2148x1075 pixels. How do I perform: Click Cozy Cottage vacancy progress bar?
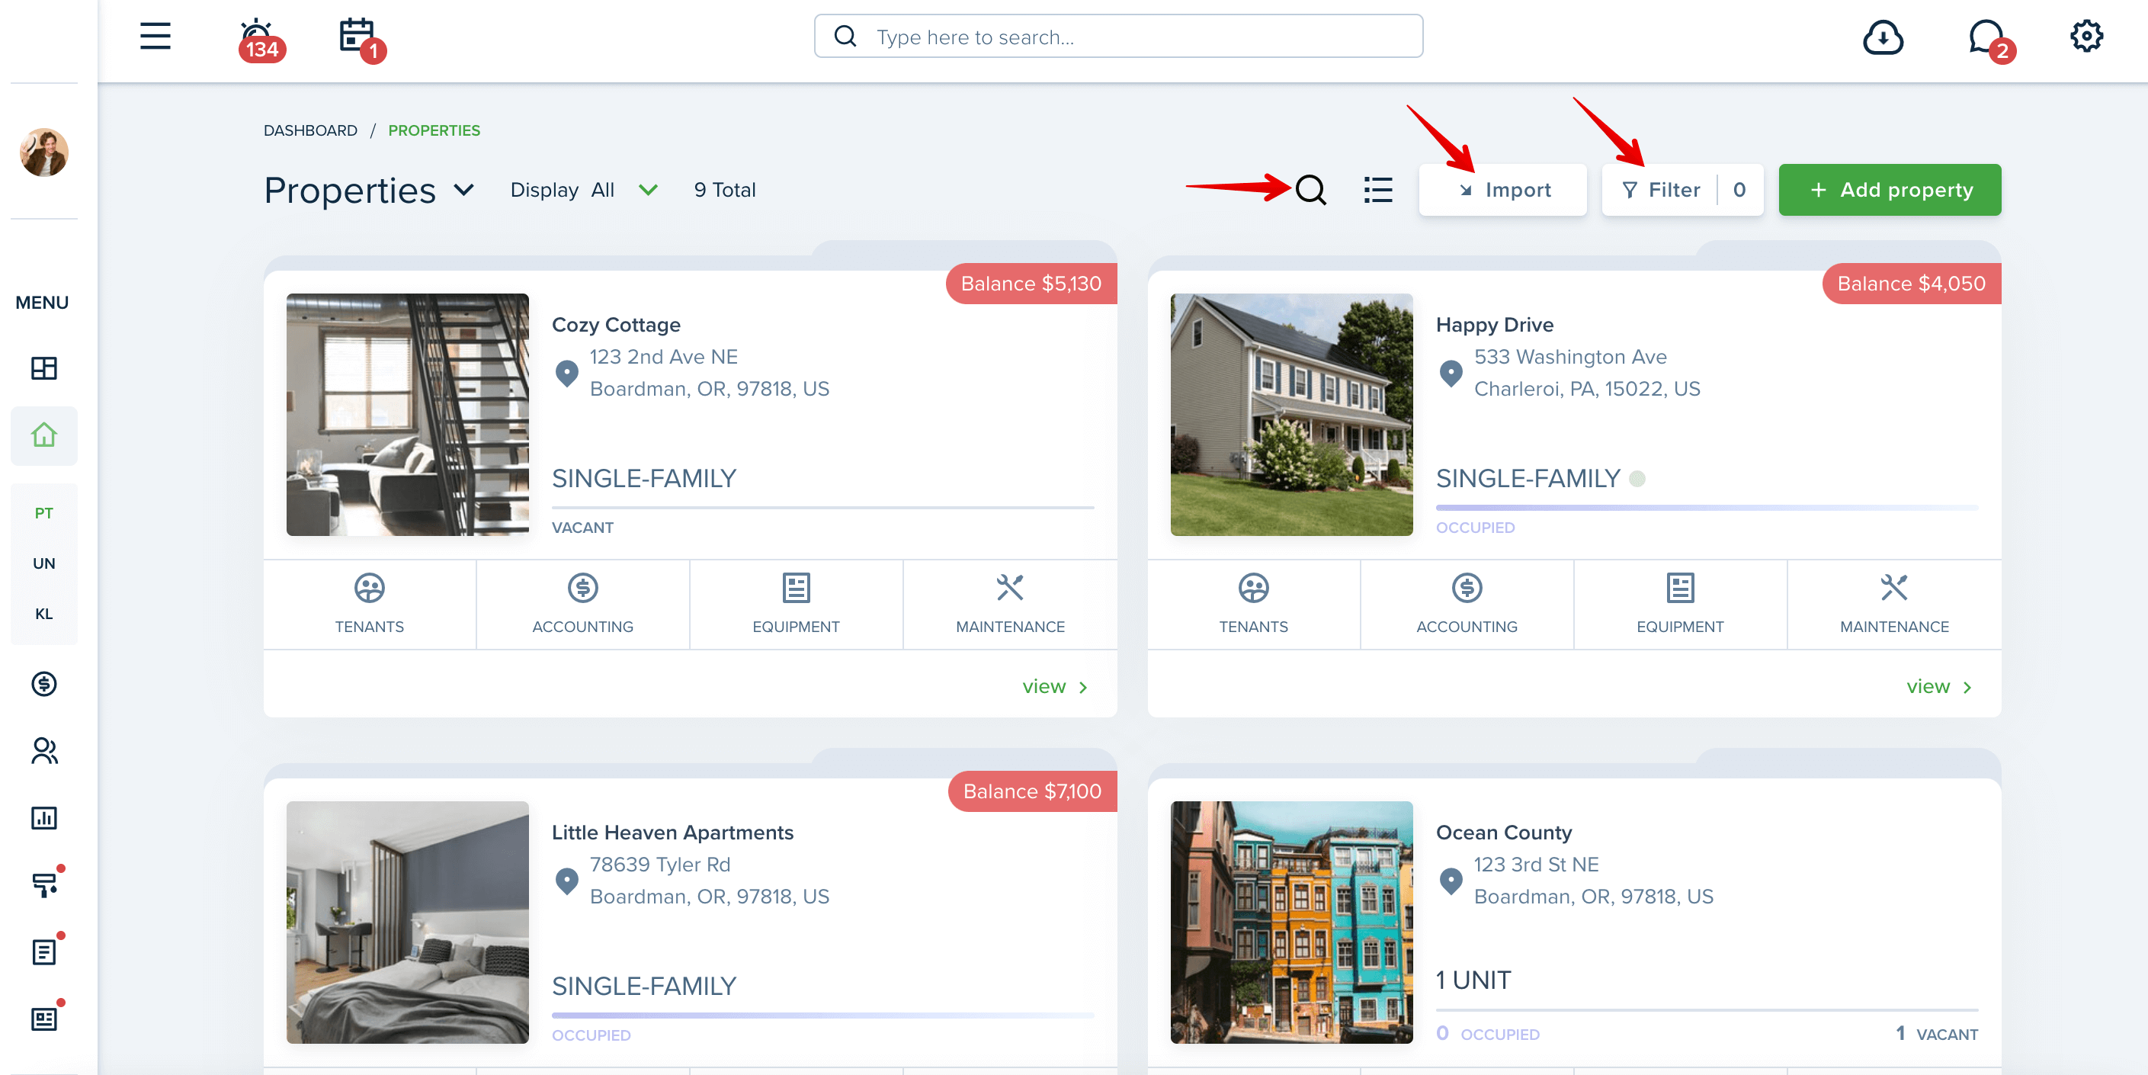coord(822,507)
